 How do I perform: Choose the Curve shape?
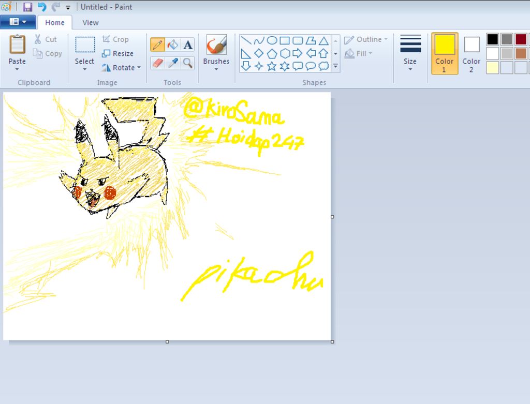pos(259,40)
